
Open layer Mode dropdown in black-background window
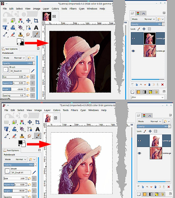[143, 19]
